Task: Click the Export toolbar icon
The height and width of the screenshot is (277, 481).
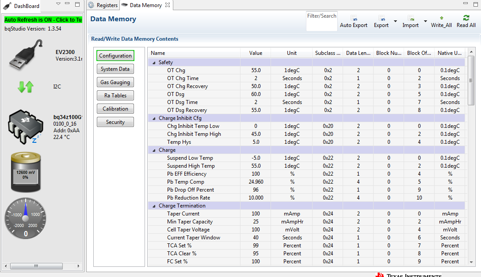Action: 381,18
